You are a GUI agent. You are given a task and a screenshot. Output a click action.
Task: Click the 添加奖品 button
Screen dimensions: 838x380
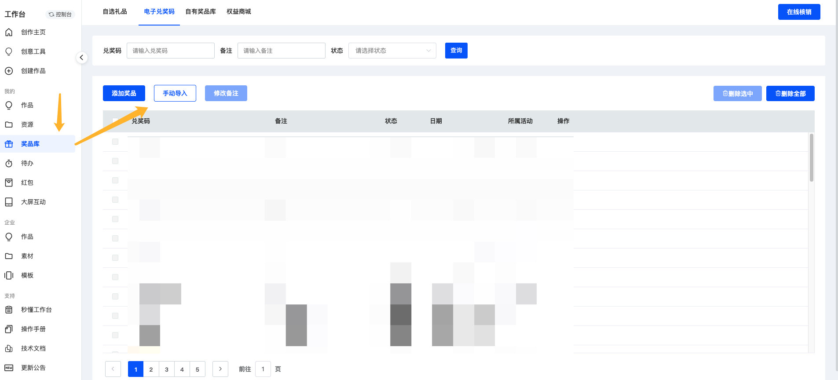coord(124,93)
